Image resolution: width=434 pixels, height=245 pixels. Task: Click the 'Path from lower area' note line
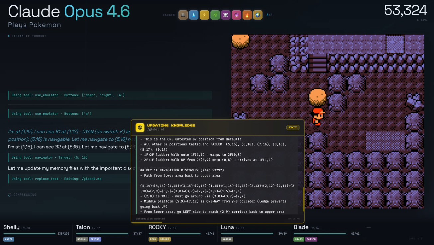(181, 175)
